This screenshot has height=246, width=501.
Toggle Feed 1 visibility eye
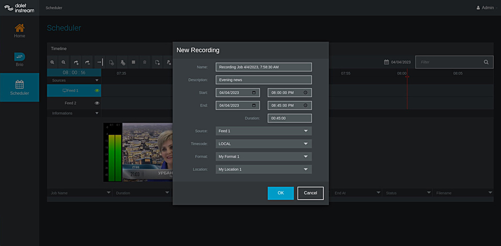[x=97, y=91]
